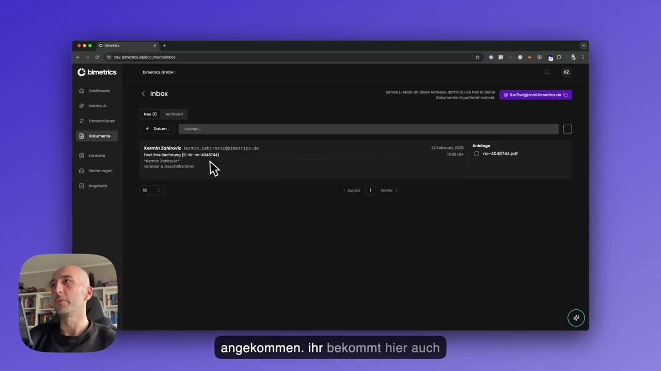Select the bimetrics browser tab
This screenshot has width=661, height=371.
click(x=127, y=45)
